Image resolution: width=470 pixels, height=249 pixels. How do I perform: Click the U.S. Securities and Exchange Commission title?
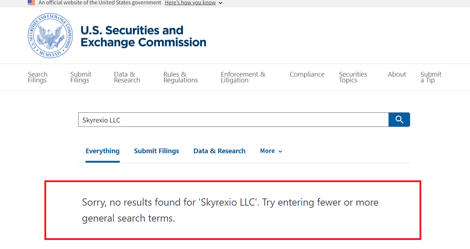pyautogui.click(x=143, y=36)
